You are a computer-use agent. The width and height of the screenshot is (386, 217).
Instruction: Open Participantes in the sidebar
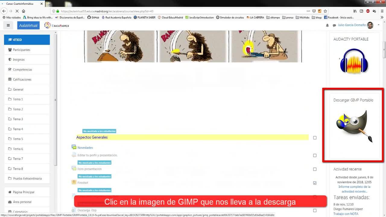click(x=27, y=50)
